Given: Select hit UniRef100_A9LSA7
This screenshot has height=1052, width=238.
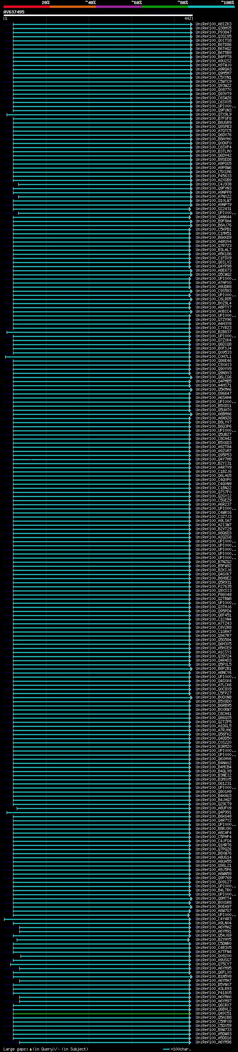Looking at the screenshot, I should [x=213, y=521].
